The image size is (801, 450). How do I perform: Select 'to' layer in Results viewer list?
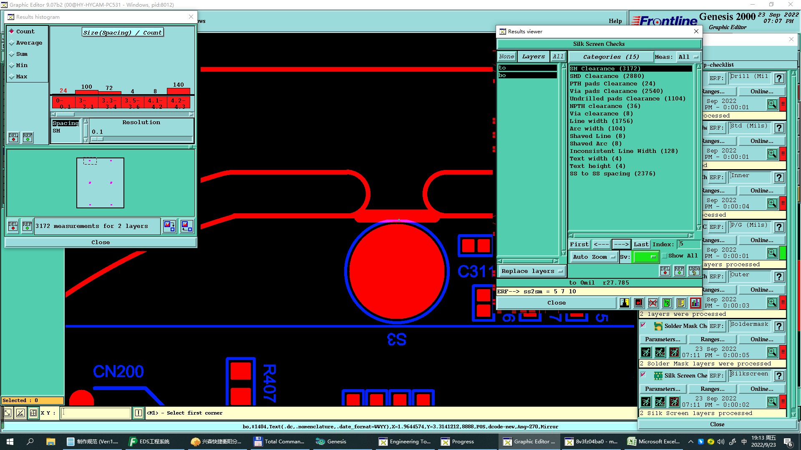point(527,68)
